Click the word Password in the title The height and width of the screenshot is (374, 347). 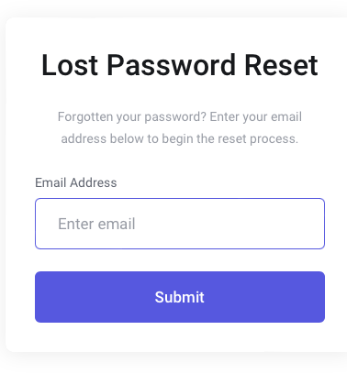172,65
